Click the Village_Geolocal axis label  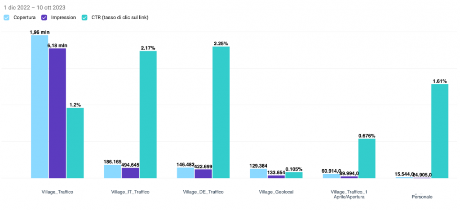[x=276, y=192]
